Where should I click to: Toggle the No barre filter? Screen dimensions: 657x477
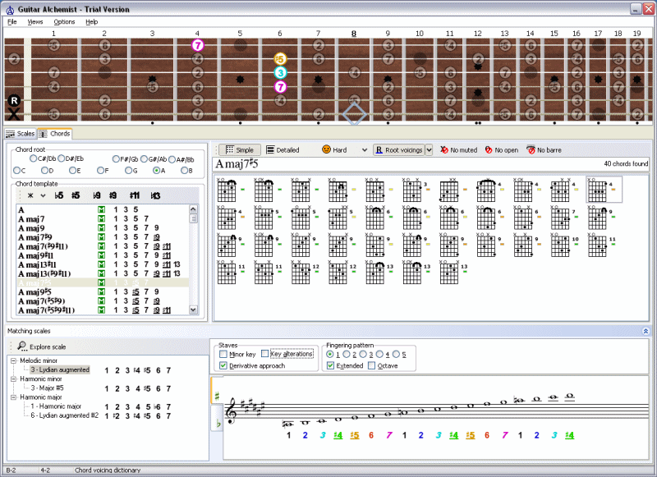(x=548, y=150)
